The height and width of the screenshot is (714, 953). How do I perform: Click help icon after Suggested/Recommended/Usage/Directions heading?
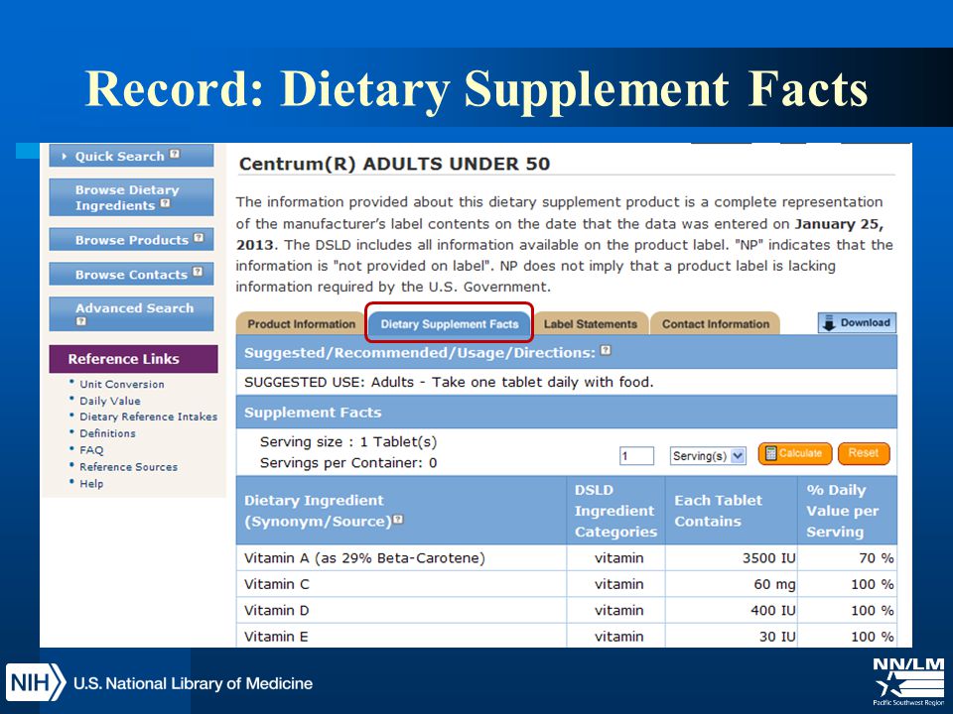click(606, 350)
